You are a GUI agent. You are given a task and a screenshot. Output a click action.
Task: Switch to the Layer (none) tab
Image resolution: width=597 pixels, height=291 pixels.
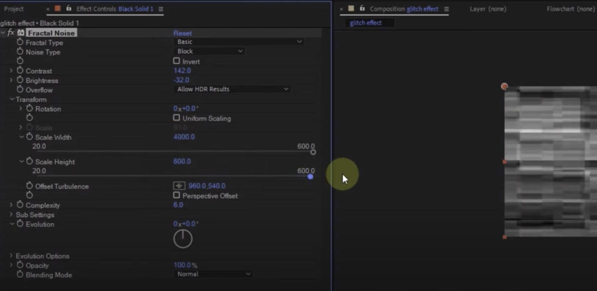coord(488,9)
